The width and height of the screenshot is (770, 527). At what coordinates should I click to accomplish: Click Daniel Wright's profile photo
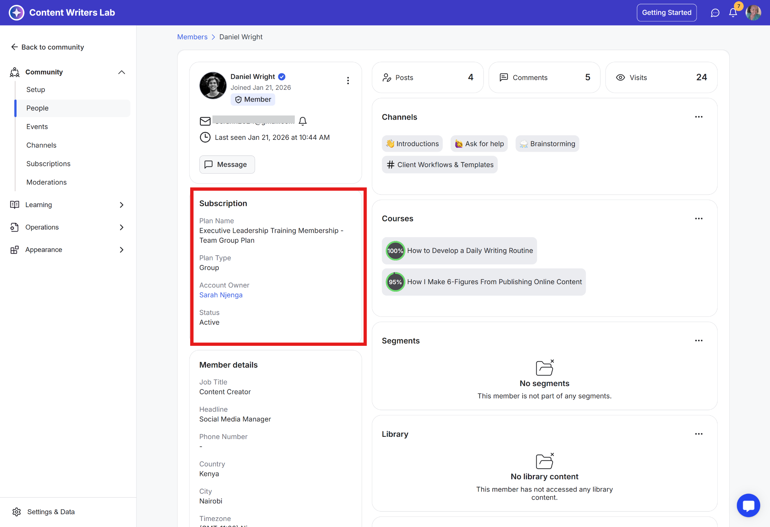213,86
